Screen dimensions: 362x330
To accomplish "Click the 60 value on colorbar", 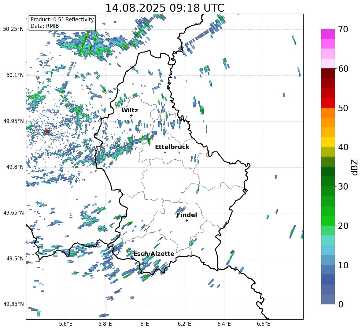I will coord(343,69).
